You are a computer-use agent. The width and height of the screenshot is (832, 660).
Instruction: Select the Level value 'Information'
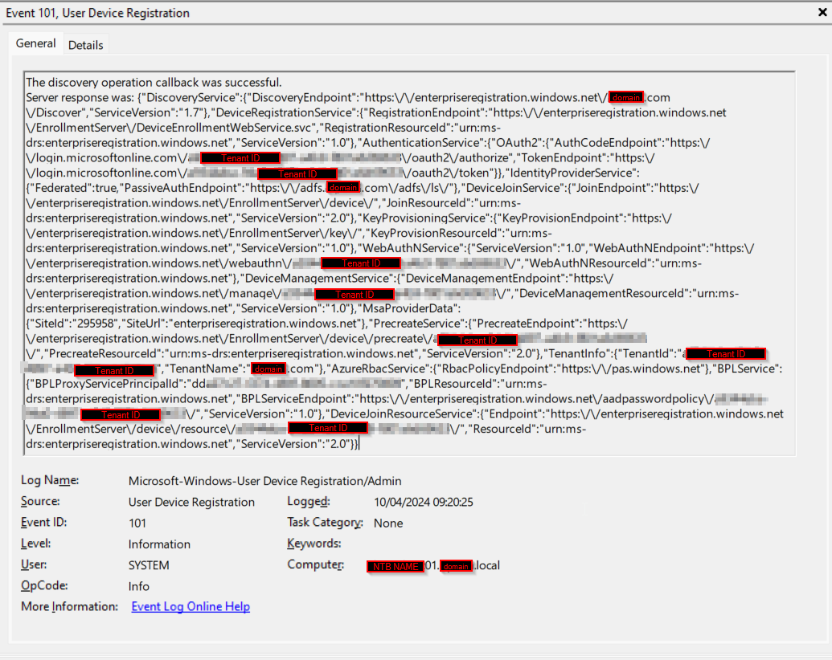[159, 544]
